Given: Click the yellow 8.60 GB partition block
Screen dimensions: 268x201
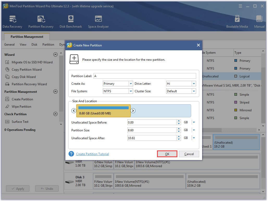Looking at the screenshot, I should click(103, 111).
